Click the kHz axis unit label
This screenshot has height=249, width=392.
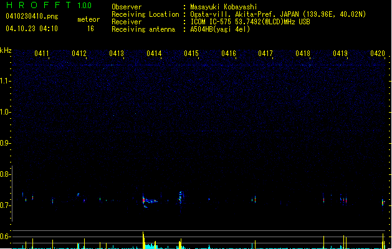pos(6,50)
